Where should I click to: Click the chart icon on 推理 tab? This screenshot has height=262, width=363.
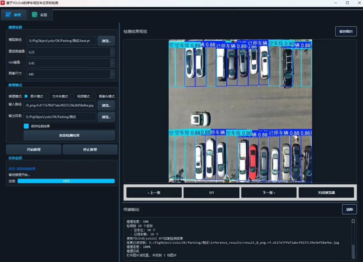tap(8, 15)
